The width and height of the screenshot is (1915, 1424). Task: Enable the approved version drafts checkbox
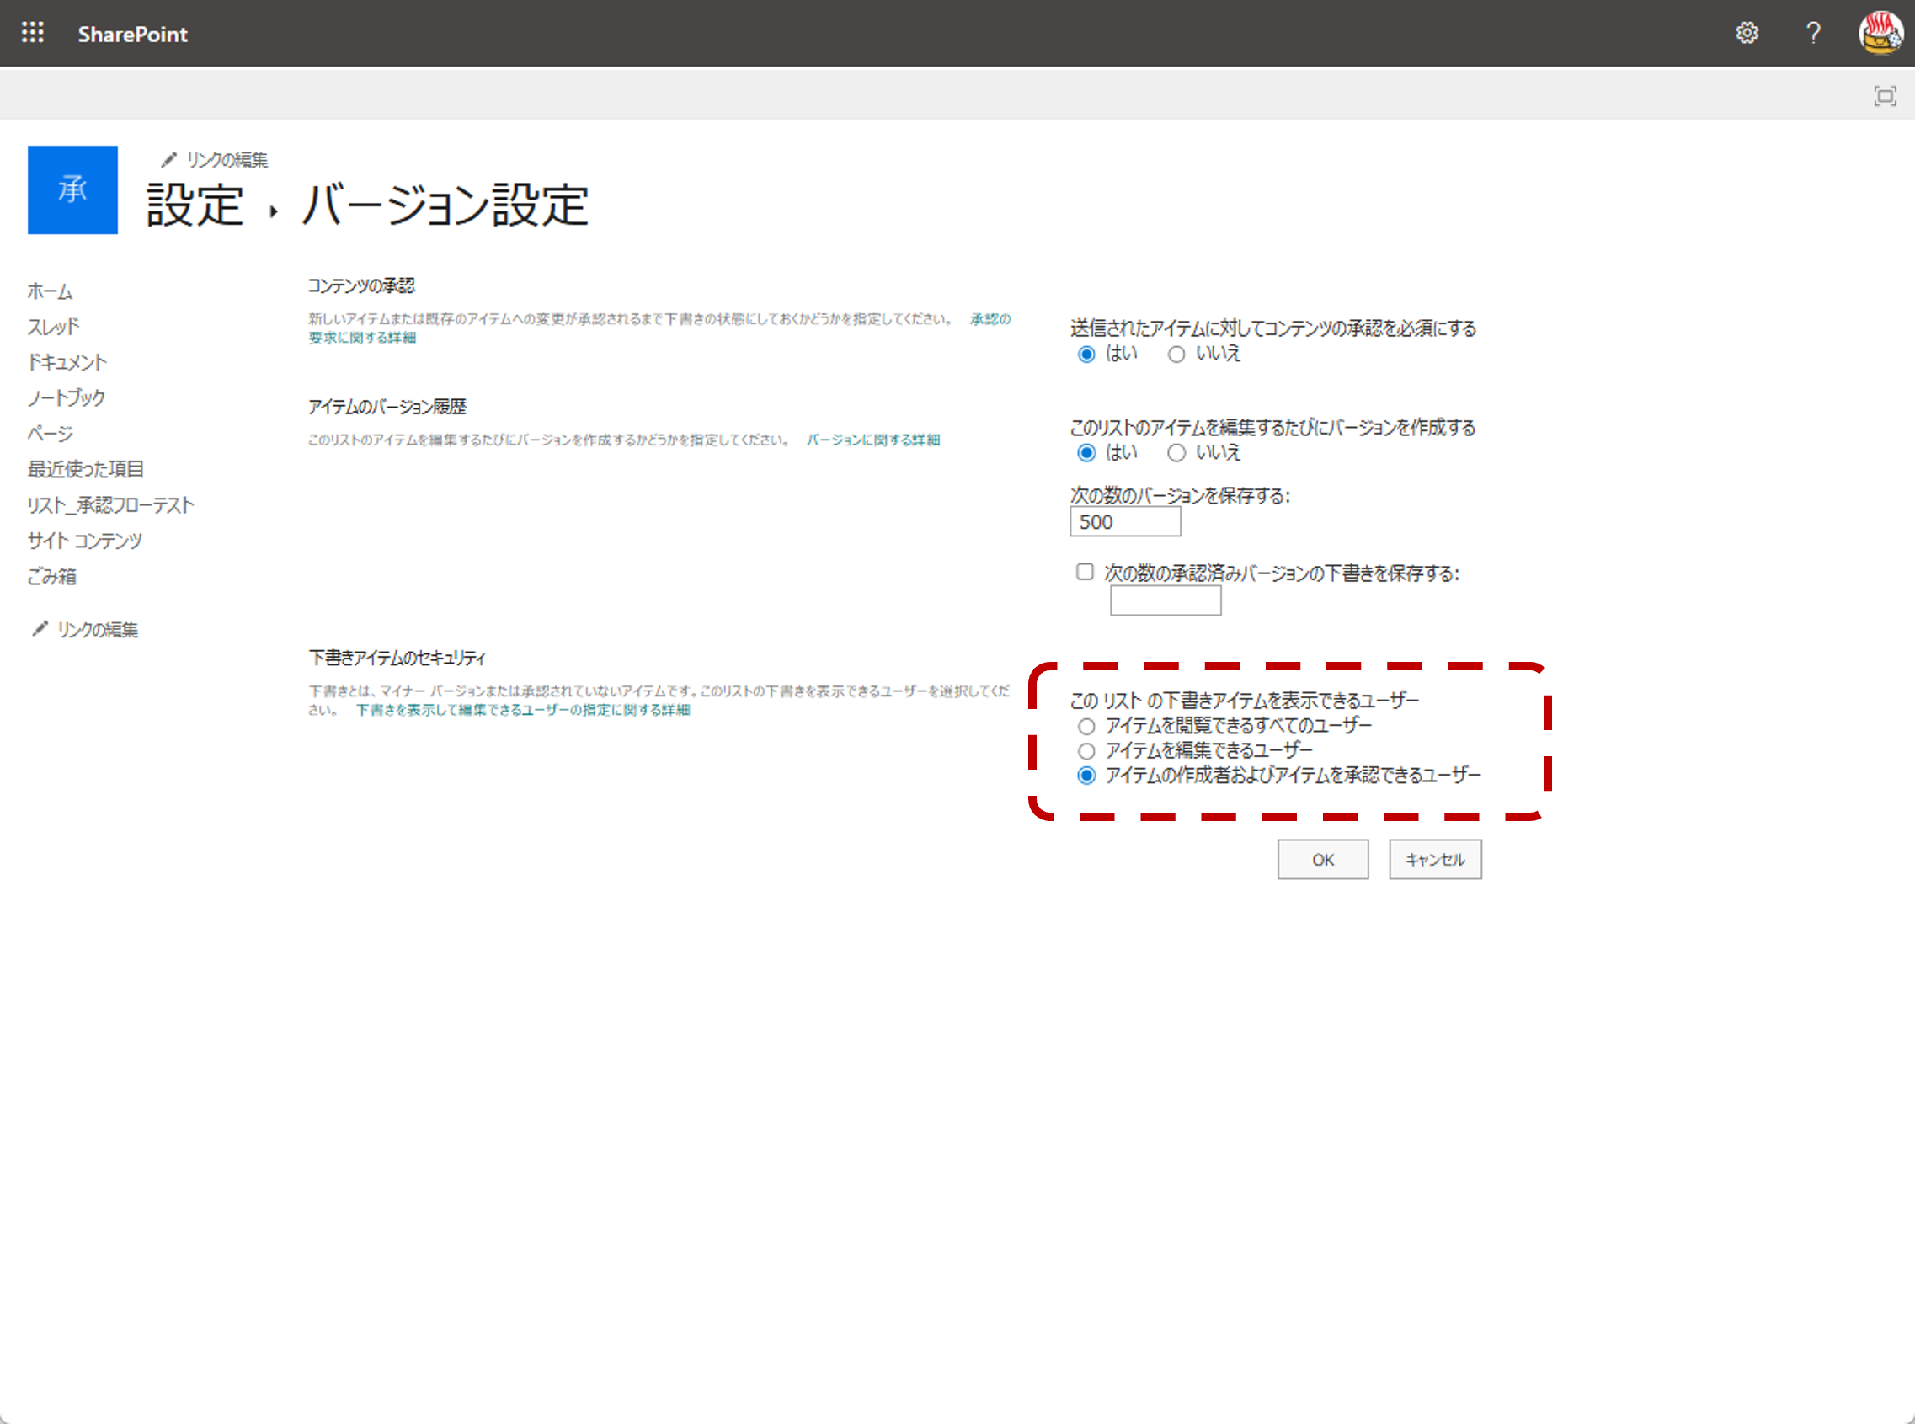(x=1084, y=572)
